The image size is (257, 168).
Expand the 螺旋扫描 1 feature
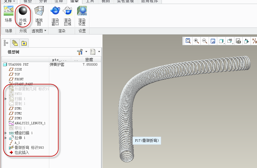coord(6,133)
